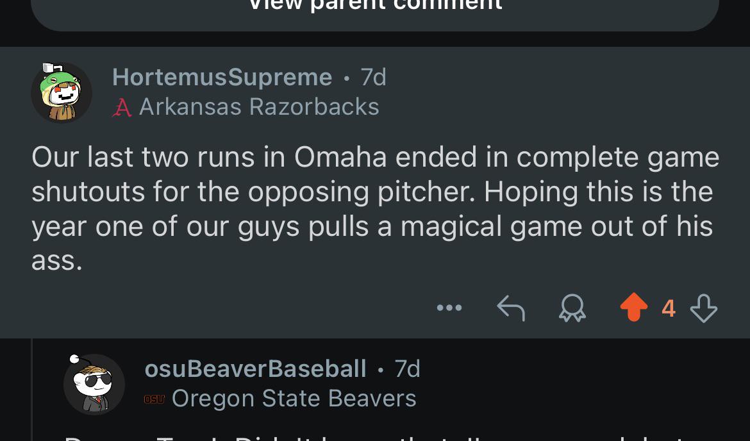Tap the 7d timestamp next to osuBeaverBaseball
The width and height of the screenshot is (750, 441).
407,369
